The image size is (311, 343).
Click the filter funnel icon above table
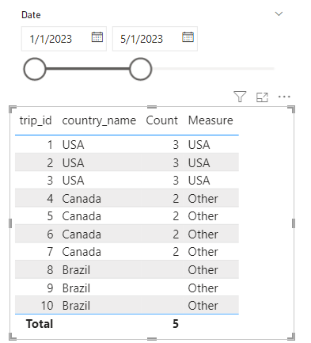(x=240, y=97)
